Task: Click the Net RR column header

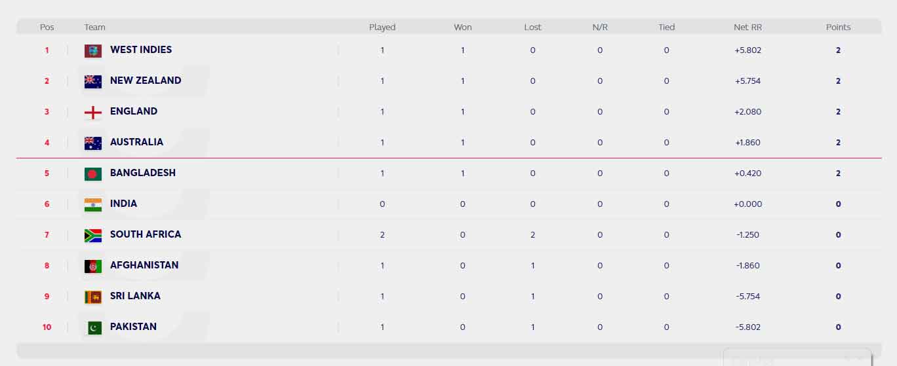Action: (747, 27)
